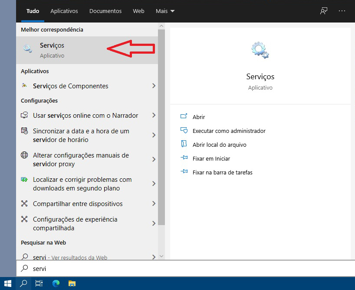Open File Explorer from the taskbar
Image resolution: width=355 pixels, height=290 pixels.
coord(72,284)
